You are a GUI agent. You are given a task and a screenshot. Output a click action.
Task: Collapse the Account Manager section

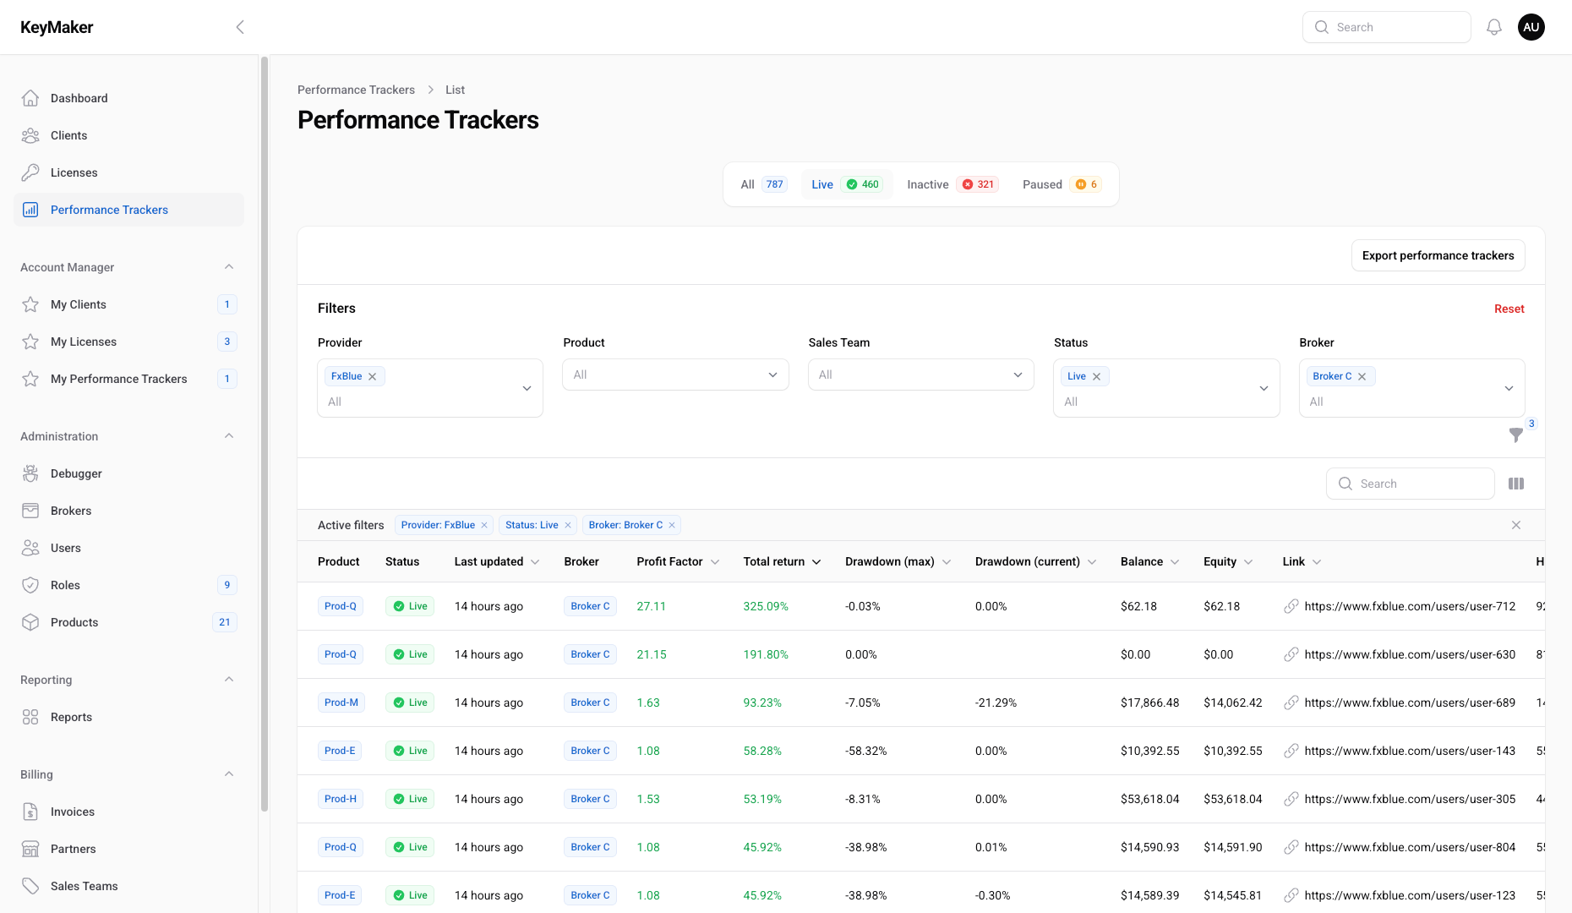229,267
